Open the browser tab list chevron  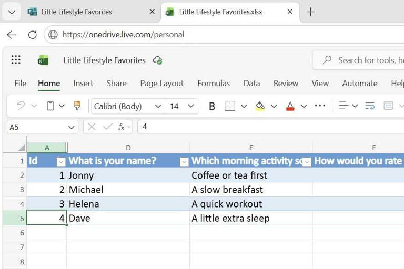pos(12,12)
